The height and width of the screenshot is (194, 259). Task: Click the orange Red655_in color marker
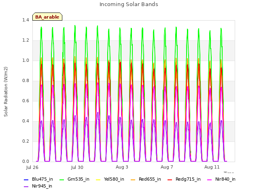[x=133, y=180]
